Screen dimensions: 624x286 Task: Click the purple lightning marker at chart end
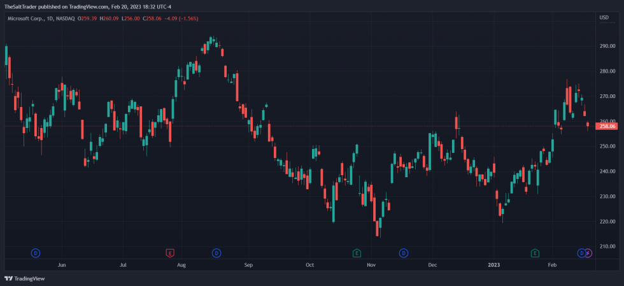coord(588,253)
